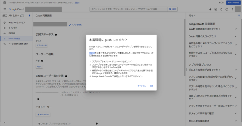Open the three-dot settings menu
242x126 pixels.
[232, 9]
